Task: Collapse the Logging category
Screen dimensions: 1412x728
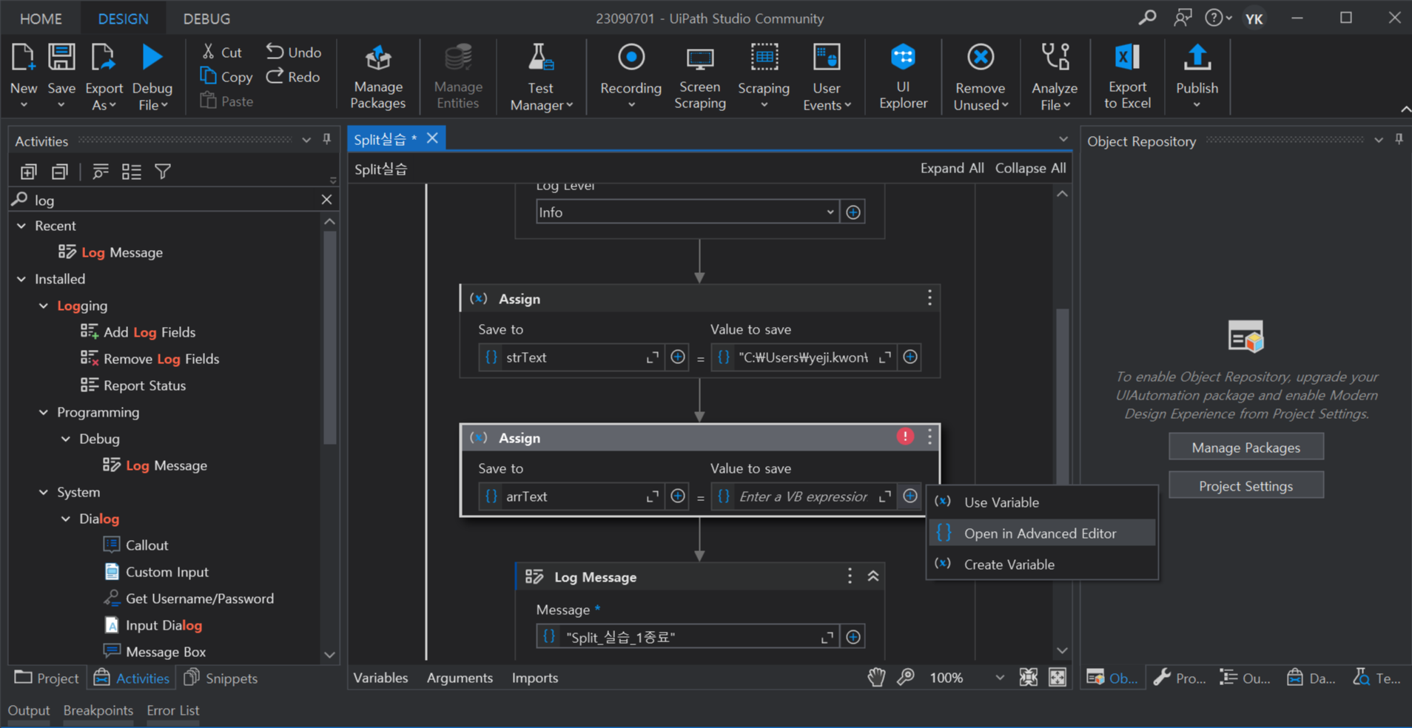Action: [x=44, y=306]
